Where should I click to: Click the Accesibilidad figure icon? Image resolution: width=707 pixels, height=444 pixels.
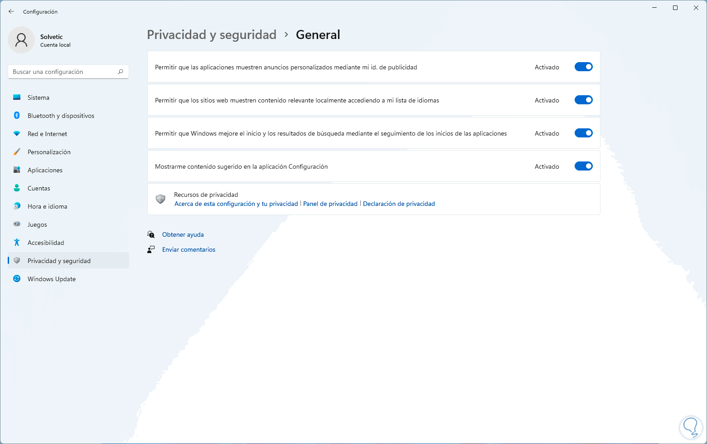[x=17, y=243]
